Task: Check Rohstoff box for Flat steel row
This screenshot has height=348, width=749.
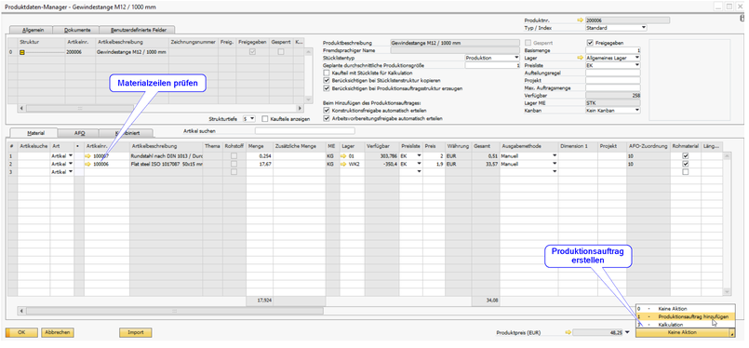Action: pyautogui.click(x=234, y=164)
